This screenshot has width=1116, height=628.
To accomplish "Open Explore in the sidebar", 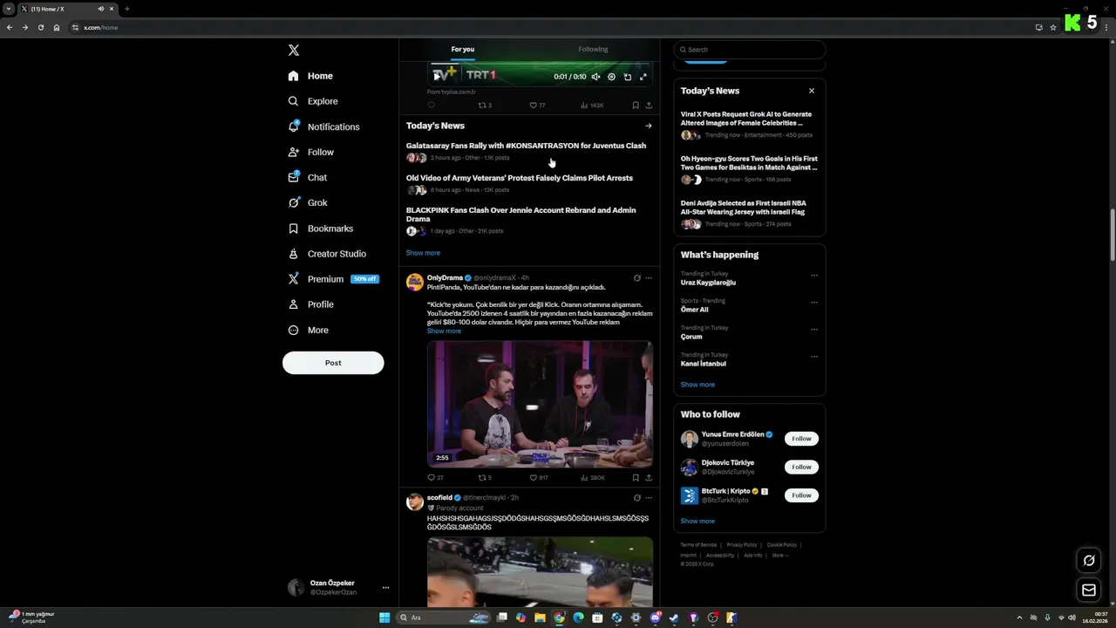I will 312,101.
